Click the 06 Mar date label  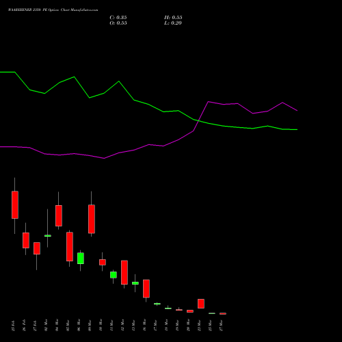[79, 326]
